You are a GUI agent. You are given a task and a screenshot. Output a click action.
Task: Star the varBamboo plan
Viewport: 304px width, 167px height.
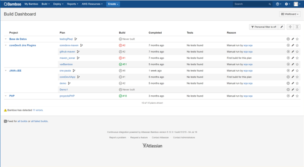297,64
